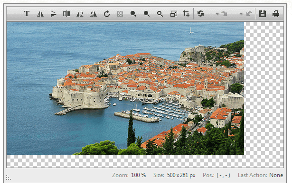Zoom out with the minus magnifier
The image size is (292, 188).
click(133, 14)
